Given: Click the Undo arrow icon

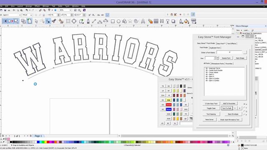Looking at the screenshot, I should [27, 10].
